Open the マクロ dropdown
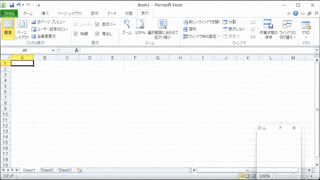Viewport: 320px width, 180px height. [306, 29]
